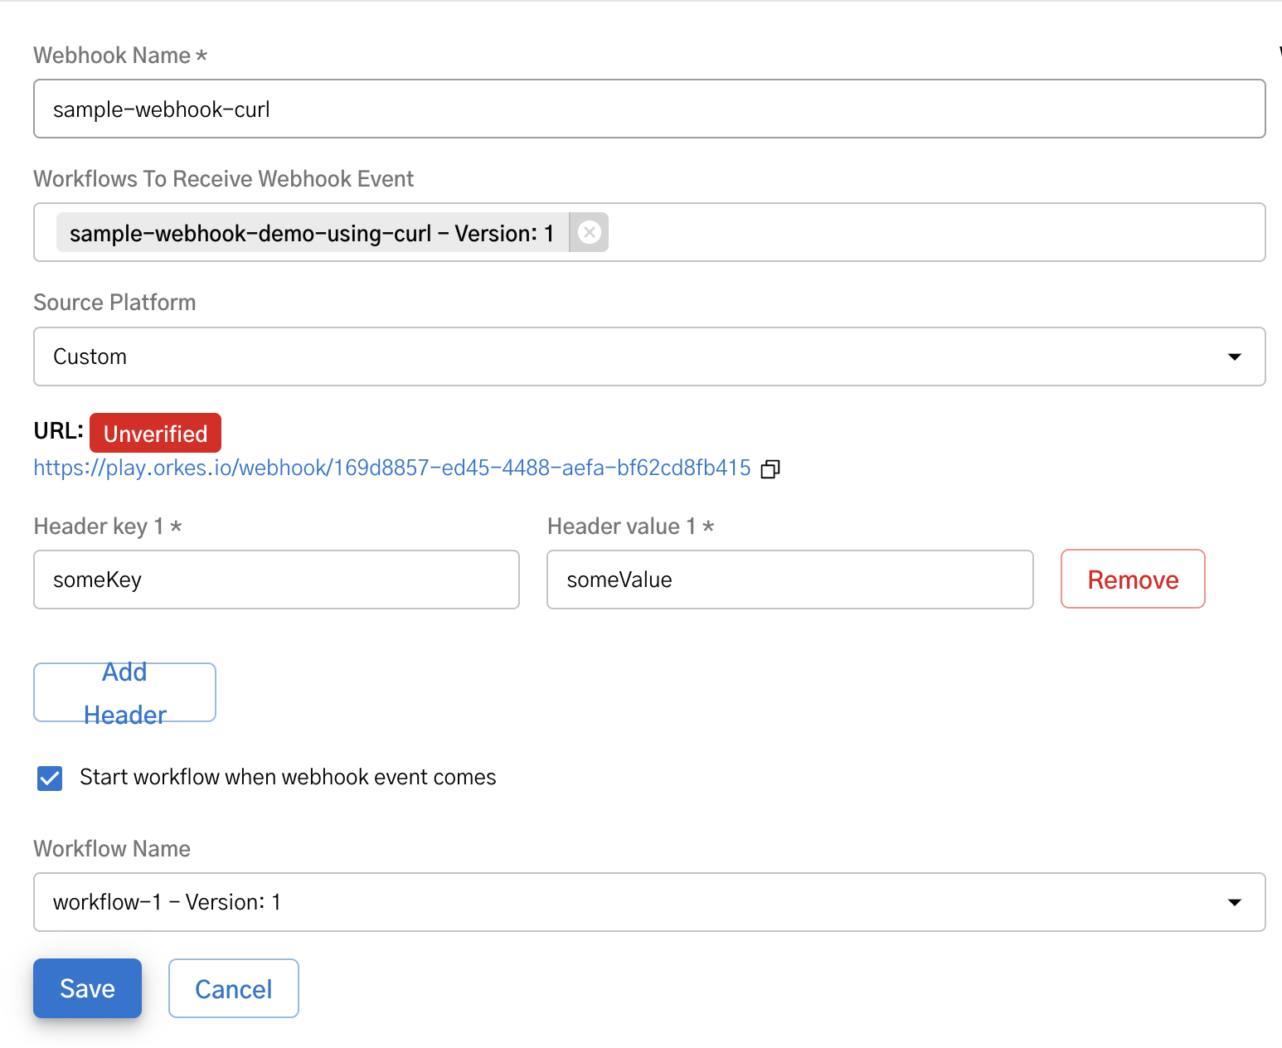Expand Workflows To Receive Webhook Event field

pos(912,232)
